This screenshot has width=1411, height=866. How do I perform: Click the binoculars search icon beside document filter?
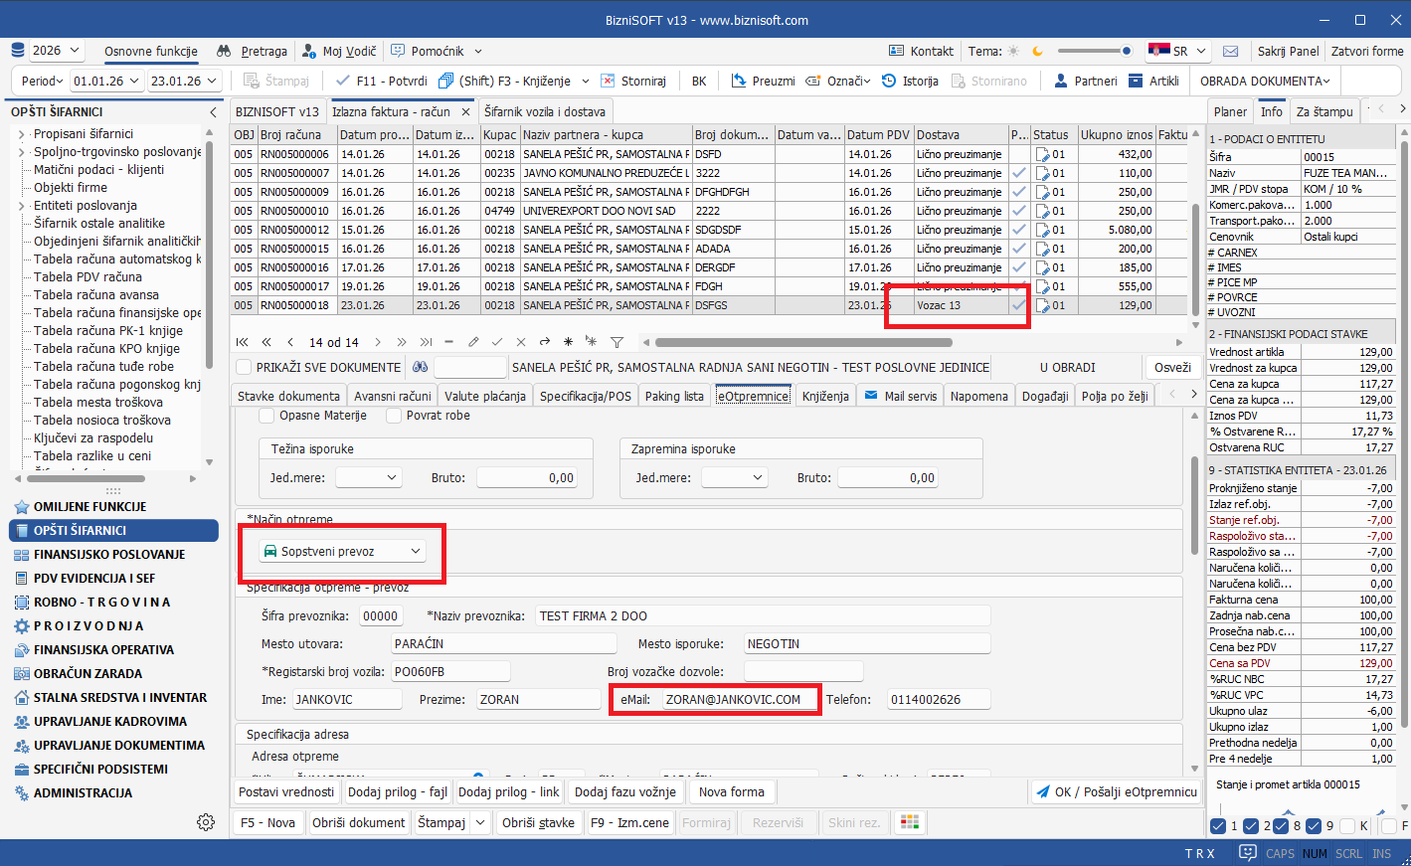pyautogui.click(x=421, y=367)
